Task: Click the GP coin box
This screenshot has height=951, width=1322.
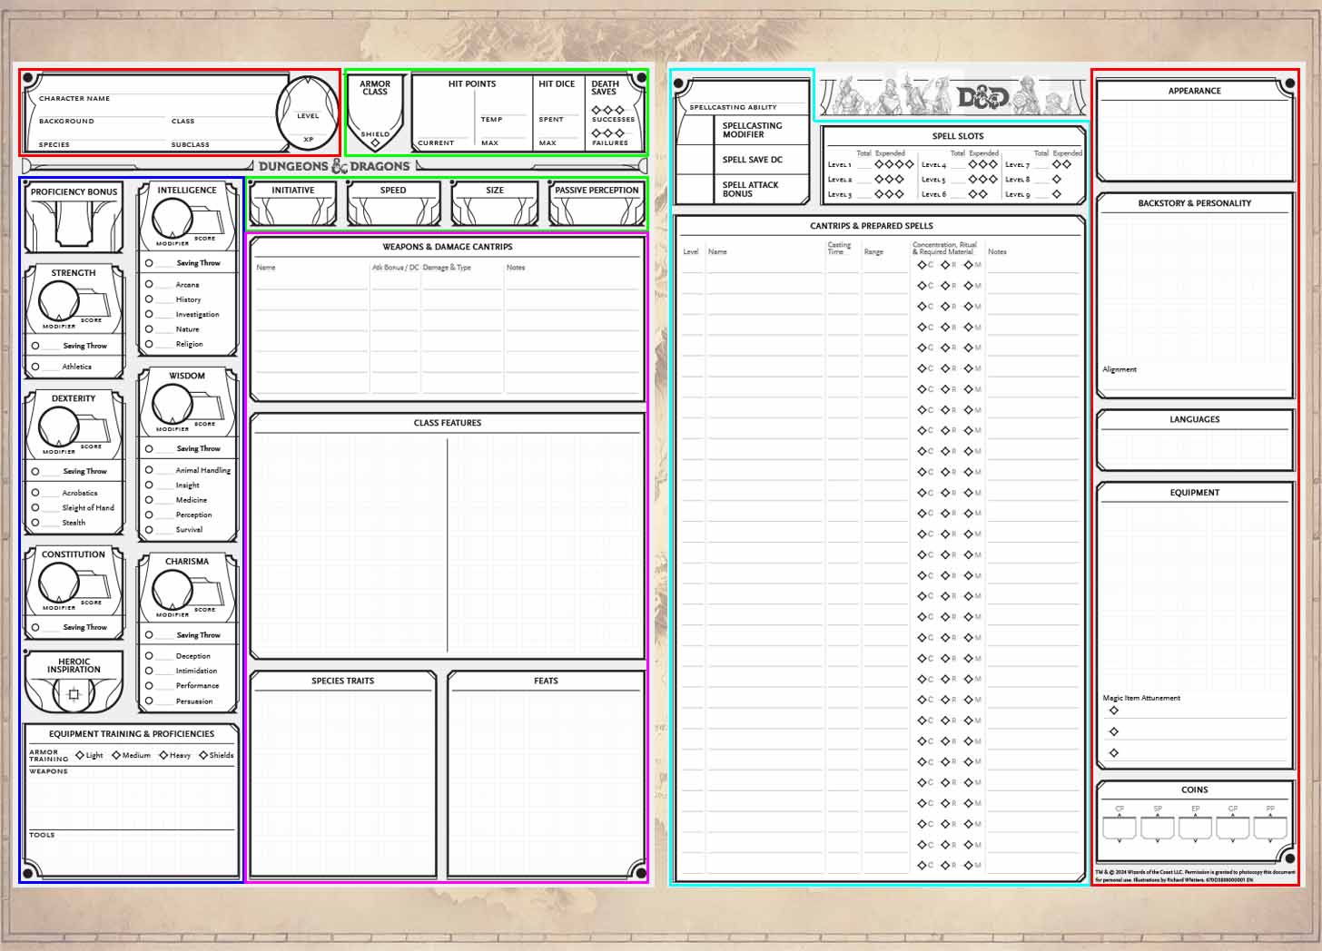Action: click(x=1233, y=828)
